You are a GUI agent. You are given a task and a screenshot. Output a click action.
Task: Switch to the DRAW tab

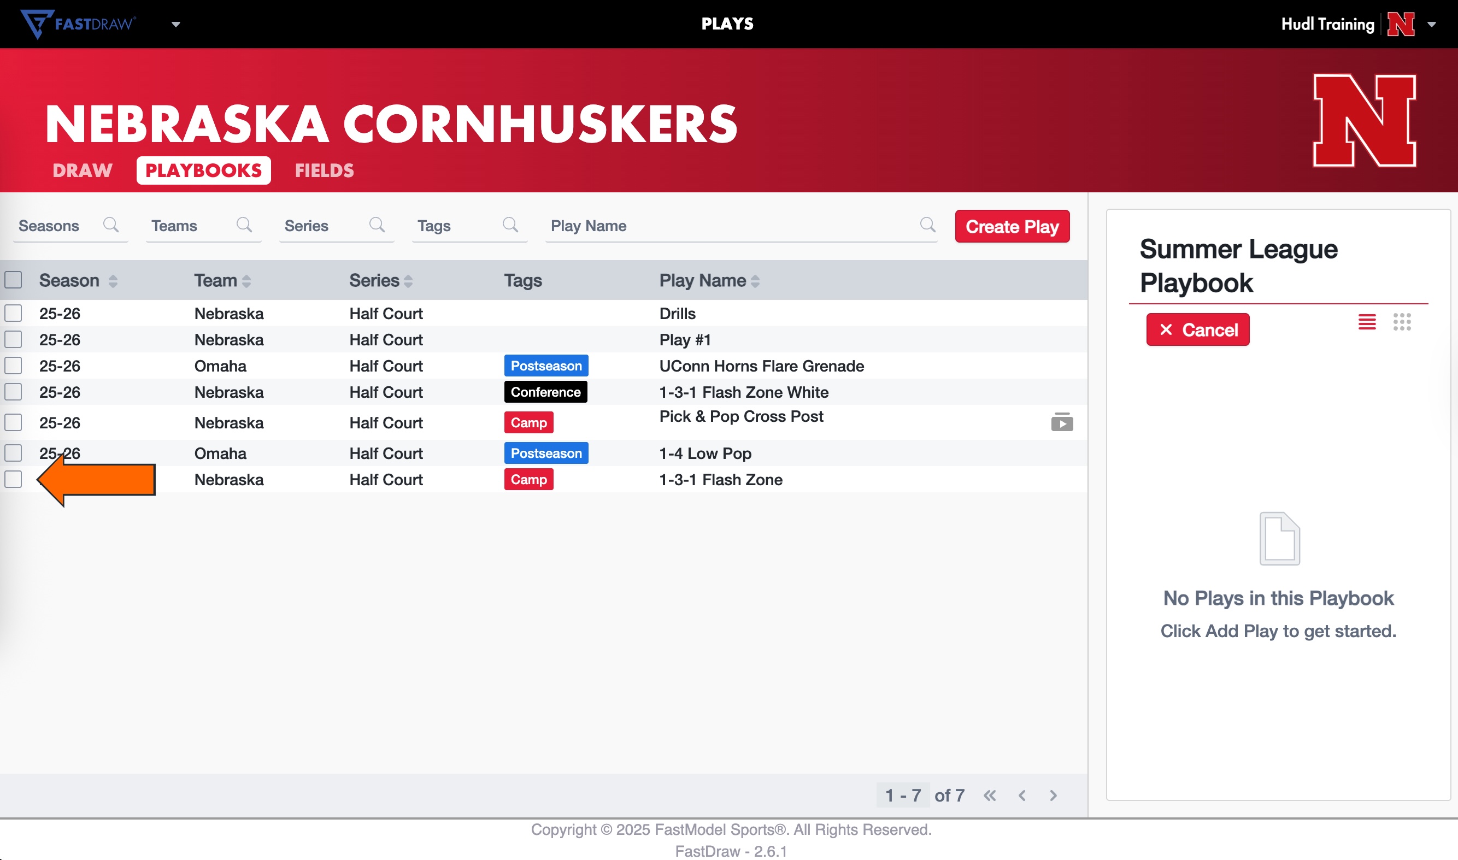pyautogui.click(x=83, y=170)
